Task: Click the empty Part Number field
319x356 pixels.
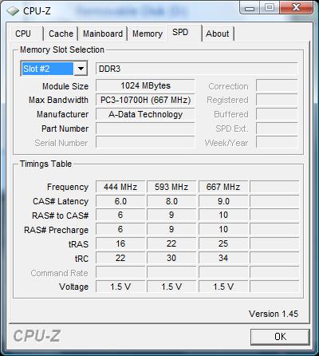Action: (x=145, y=129)
